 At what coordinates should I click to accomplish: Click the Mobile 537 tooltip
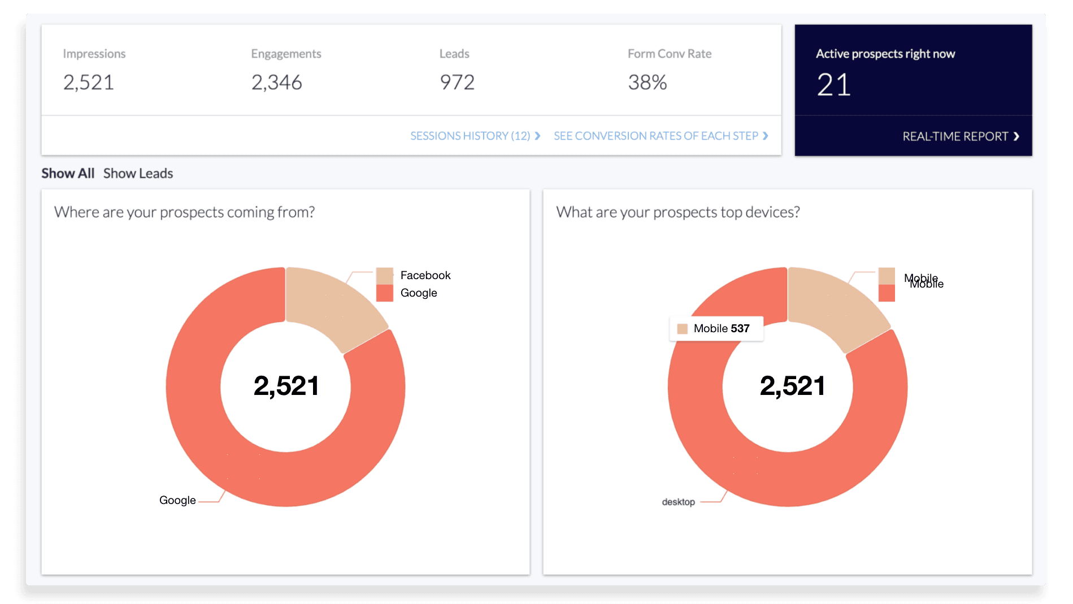[716, 328]
